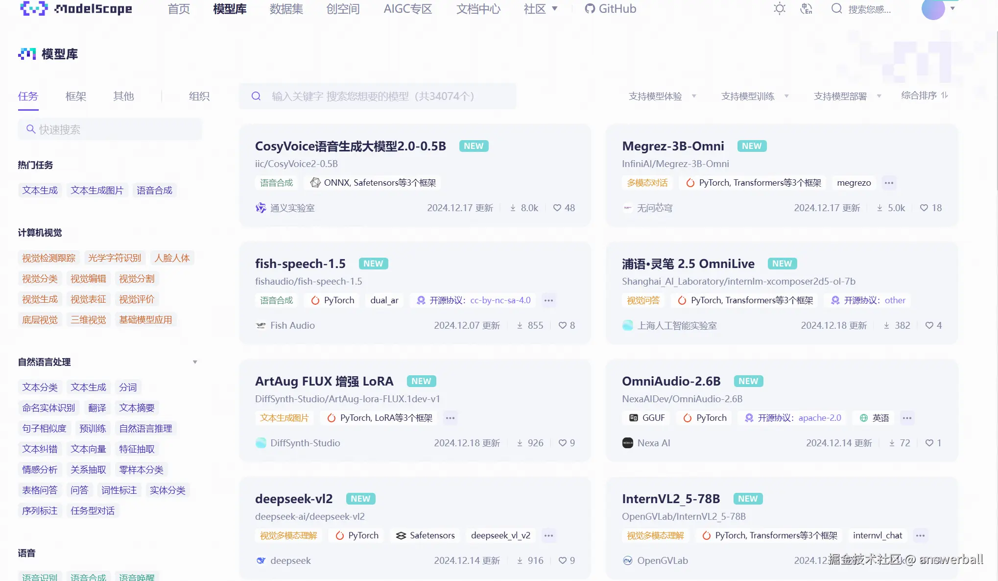This screenshot has height=581, width=998.
Task: Open more tags ellipsis on Megrez-3B-Omni card
Action: [x=889, y=183]
